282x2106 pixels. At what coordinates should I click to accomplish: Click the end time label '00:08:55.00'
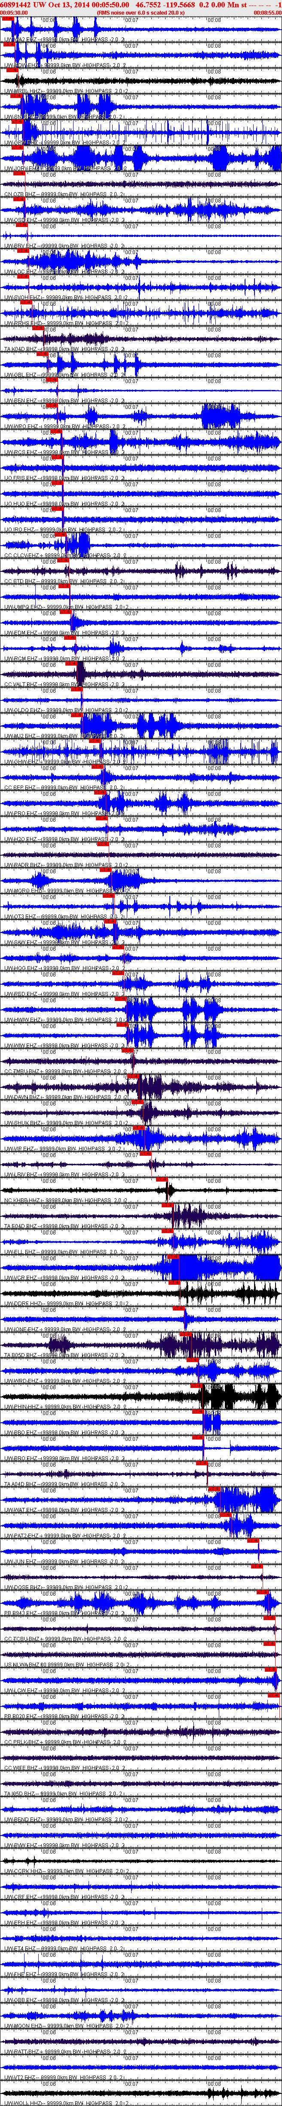pyautogui.click(x=267, y=12)
